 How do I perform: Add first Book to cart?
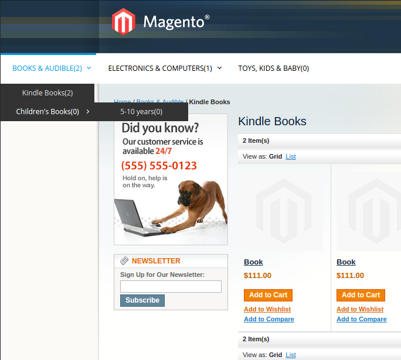click(269, 295)
